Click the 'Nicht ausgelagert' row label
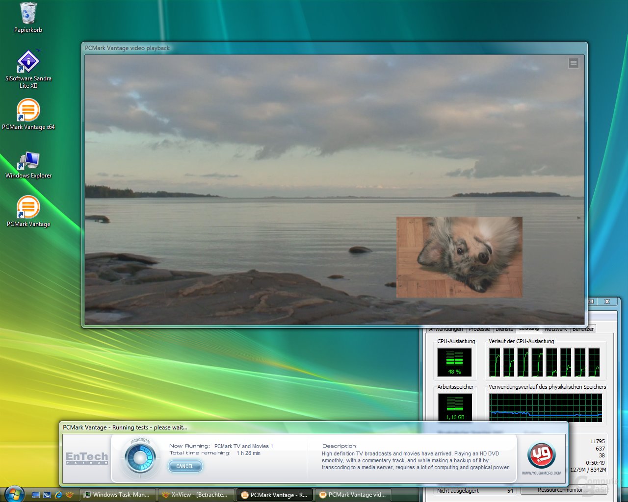The height and width of the screenshot is (502, 628). tap(458, 491)
